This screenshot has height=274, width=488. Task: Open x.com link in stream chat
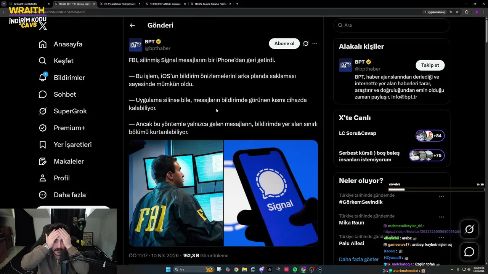tap(422, 231)
